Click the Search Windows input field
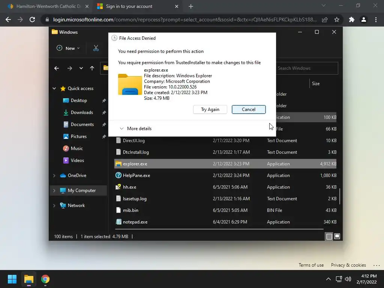The width and height of the screenshot is (384, 288). [307, 68]
